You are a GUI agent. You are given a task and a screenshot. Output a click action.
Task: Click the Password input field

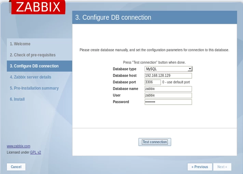[x=168, y=102]
